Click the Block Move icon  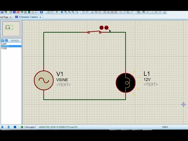click(108, 12)
